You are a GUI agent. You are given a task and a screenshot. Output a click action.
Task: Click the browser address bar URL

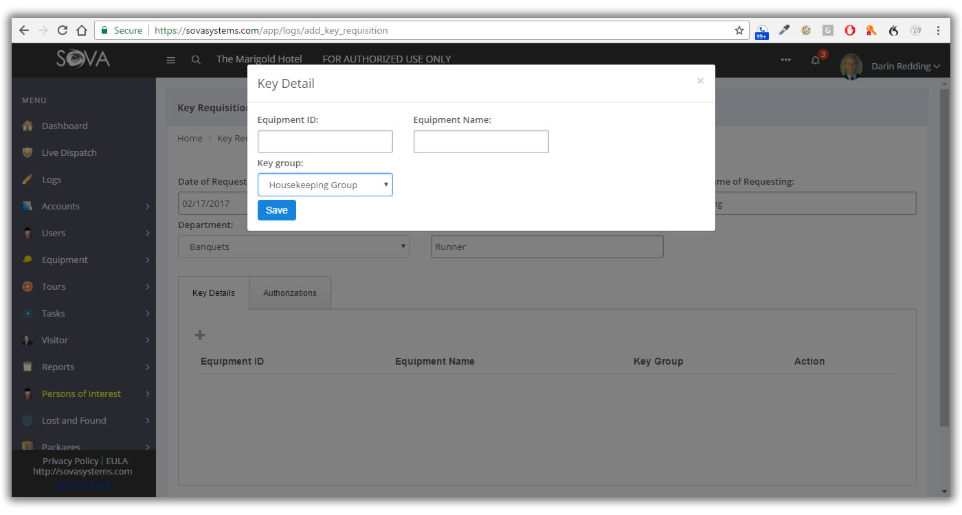click(x=271, y=30)
